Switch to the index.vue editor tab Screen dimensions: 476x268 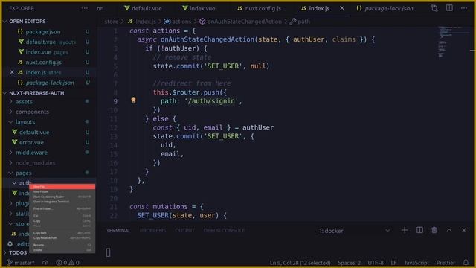click(199, 8)
